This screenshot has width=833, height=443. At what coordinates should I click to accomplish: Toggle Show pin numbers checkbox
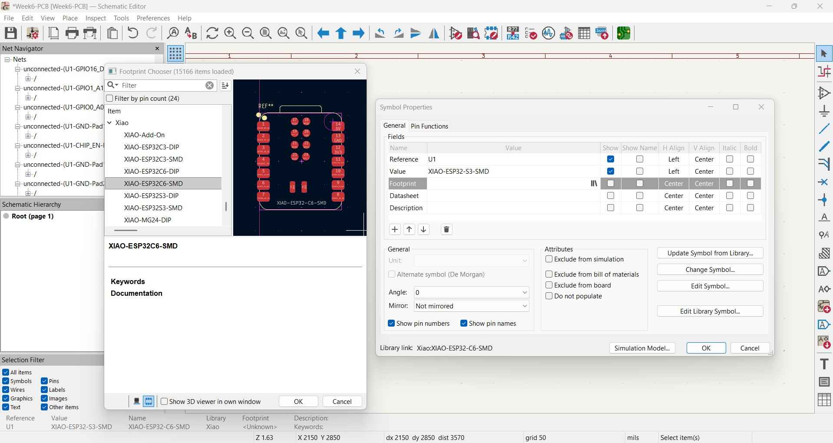pyautogui.click(x=391, y=324)
